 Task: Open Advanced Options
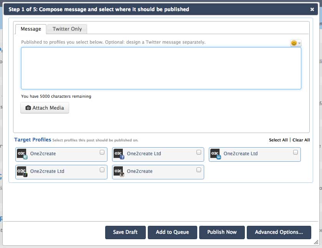click(279, 232)
